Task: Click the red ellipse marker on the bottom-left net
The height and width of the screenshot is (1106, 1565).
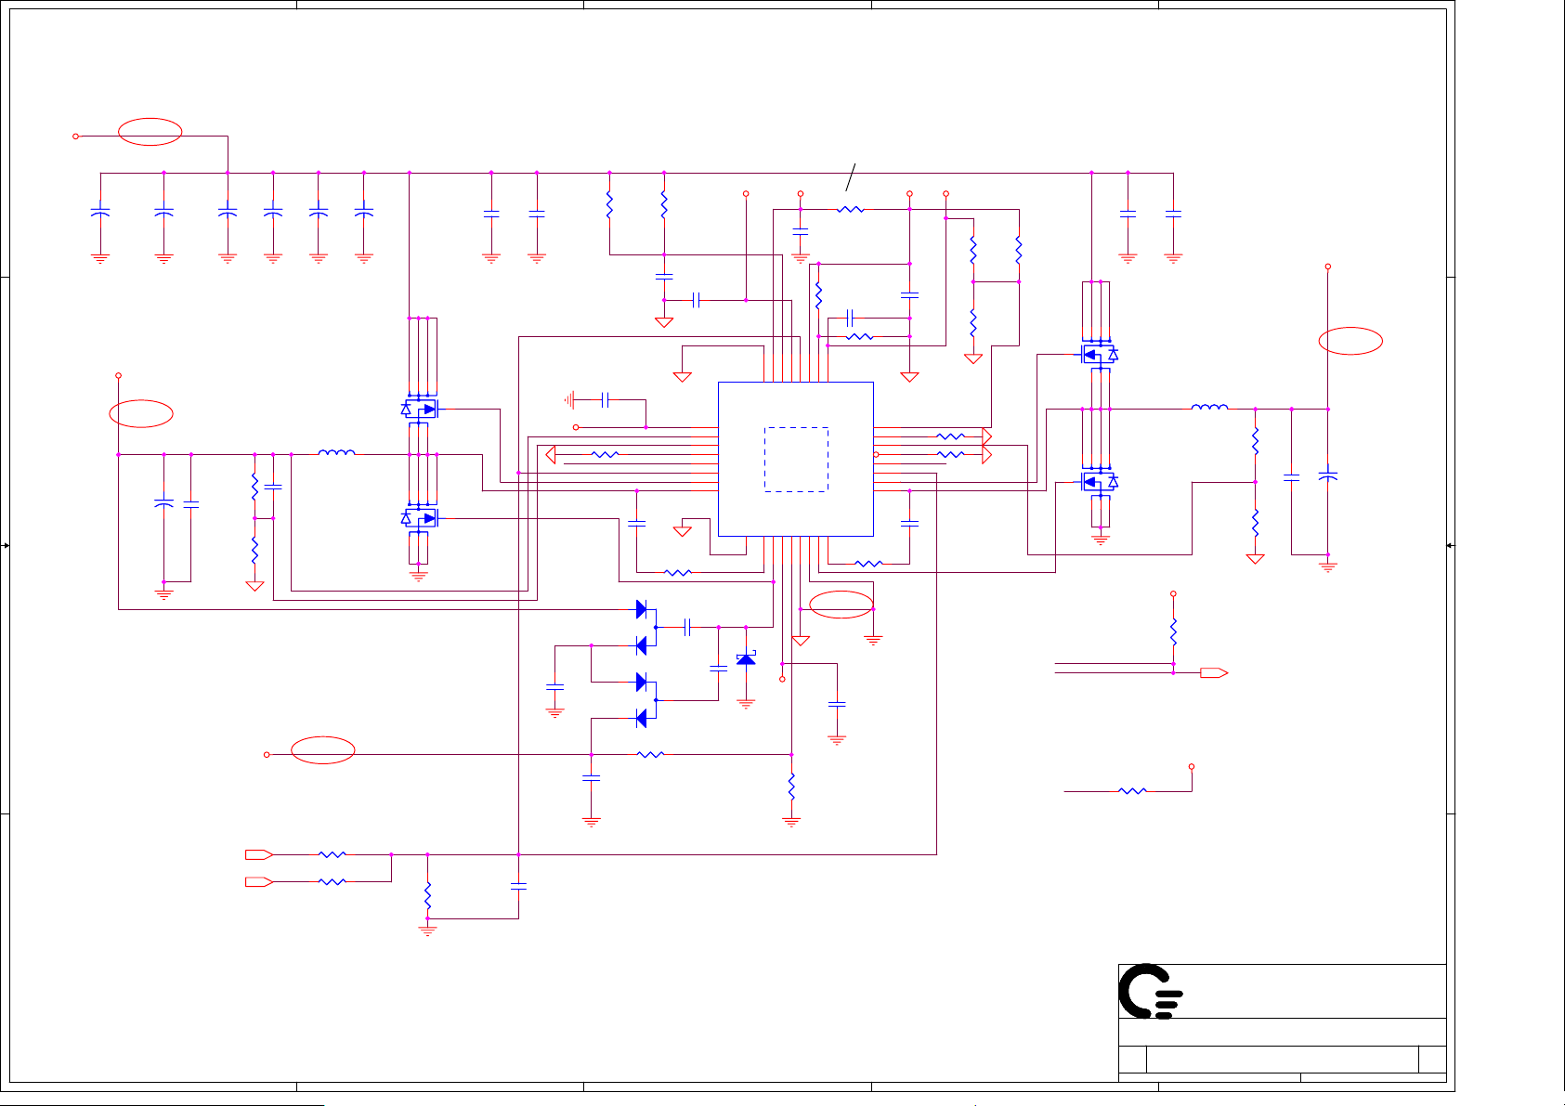Action: (323, 749)
